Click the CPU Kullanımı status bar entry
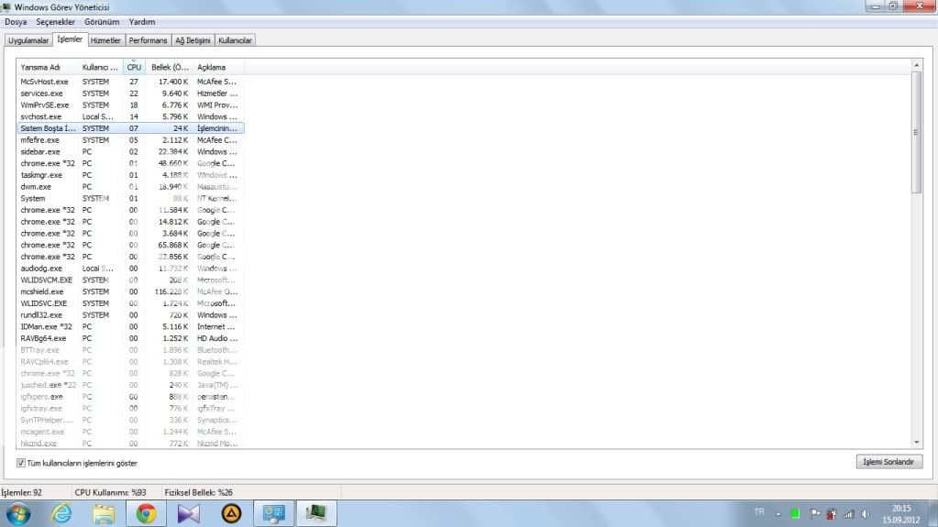Screen dimensions: 938x527 click(x=110, y=492)
